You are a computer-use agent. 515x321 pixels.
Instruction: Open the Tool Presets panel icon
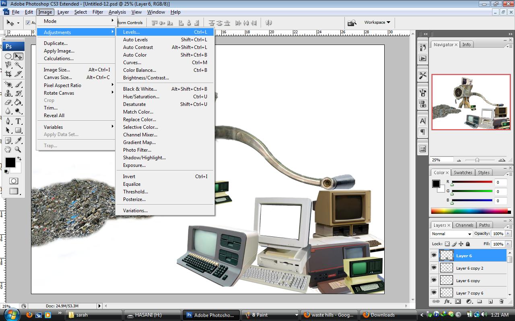422,75
